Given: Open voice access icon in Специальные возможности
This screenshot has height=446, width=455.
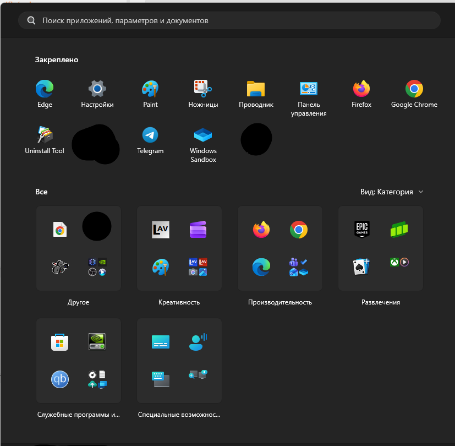Looking at the screenshot, I should [198, 342].
